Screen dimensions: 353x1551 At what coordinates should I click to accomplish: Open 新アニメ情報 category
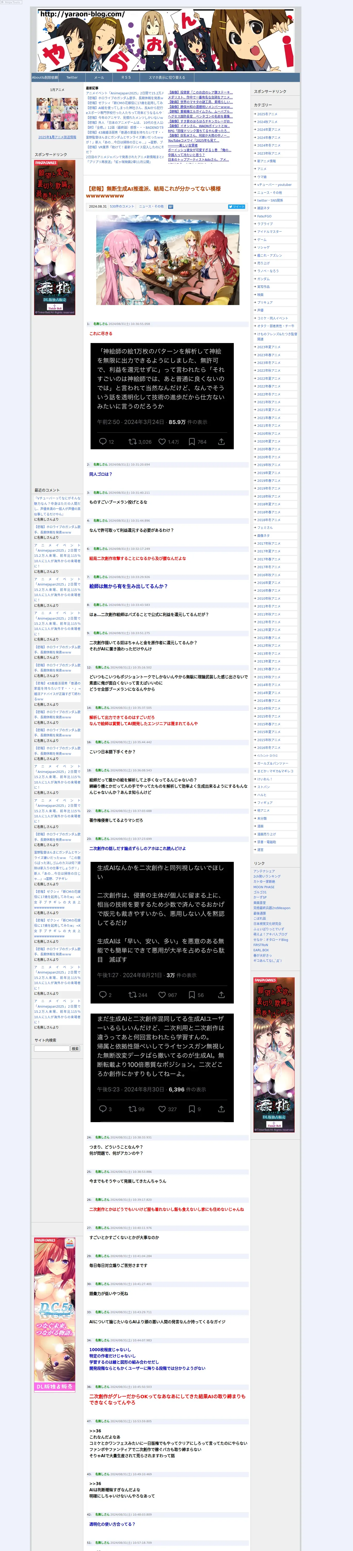266,161
